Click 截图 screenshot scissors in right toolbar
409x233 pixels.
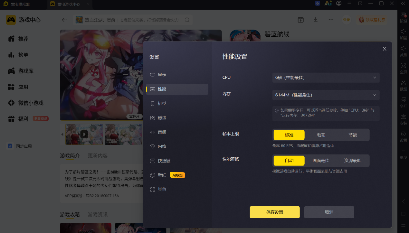click(x=404, y=86)
